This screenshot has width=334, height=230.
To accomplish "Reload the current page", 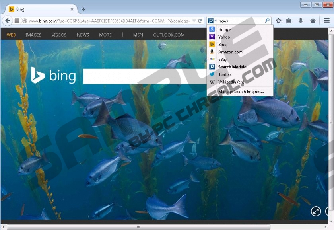I will (x=200, y=21).
